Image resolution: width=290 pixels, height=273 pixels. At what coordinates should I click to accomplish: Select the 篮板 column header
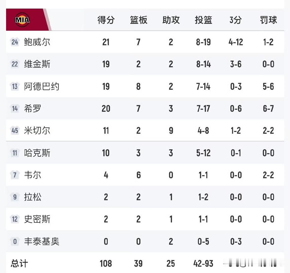138,20
